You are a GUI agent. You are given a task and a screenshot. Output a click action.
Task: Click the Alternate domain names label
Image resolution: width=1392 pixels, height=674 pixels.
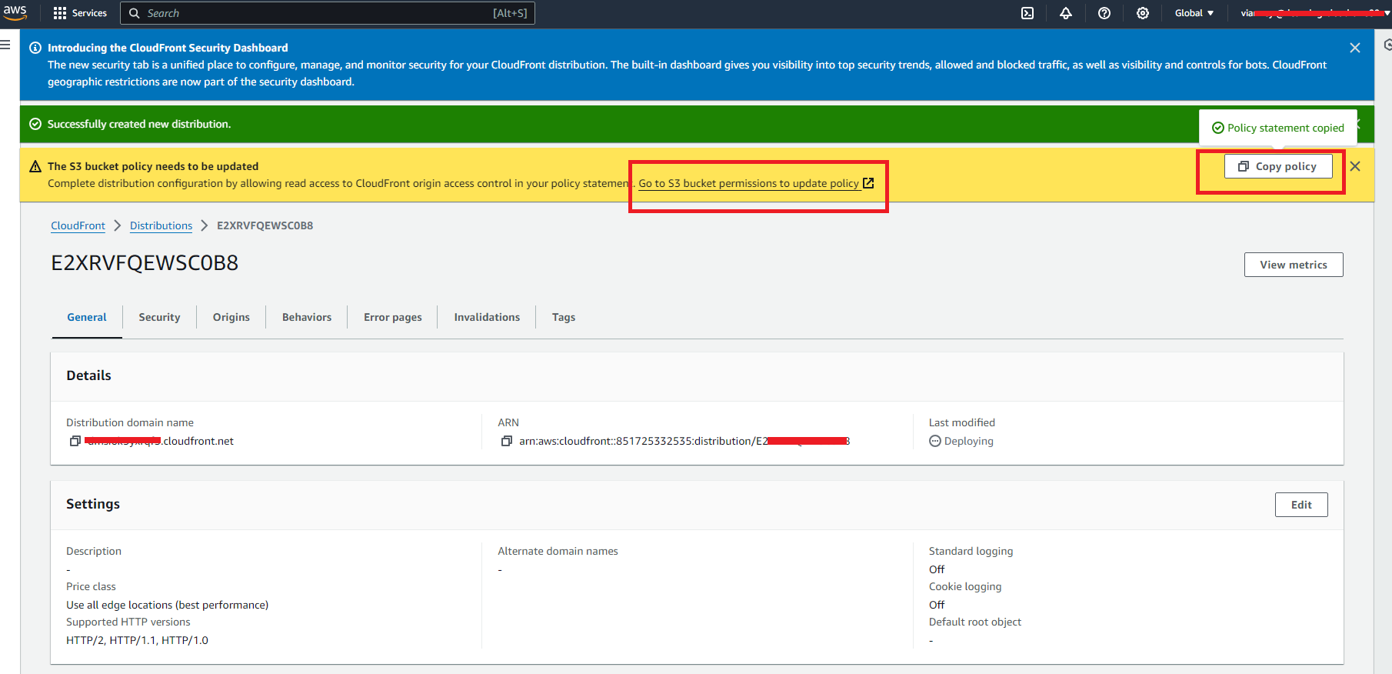[x=558, y=551]
